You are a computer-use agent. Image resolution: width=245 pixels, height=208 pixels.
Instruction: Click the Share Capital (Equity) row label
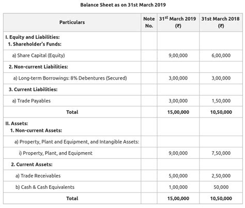coord(38,55)
